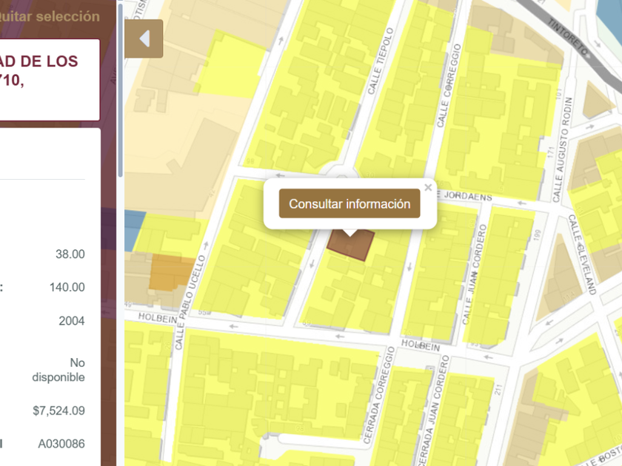Click the value 140.00
The height and width of the screenshot is (466, 622).
pyautogui.click(x=67, y=287)
